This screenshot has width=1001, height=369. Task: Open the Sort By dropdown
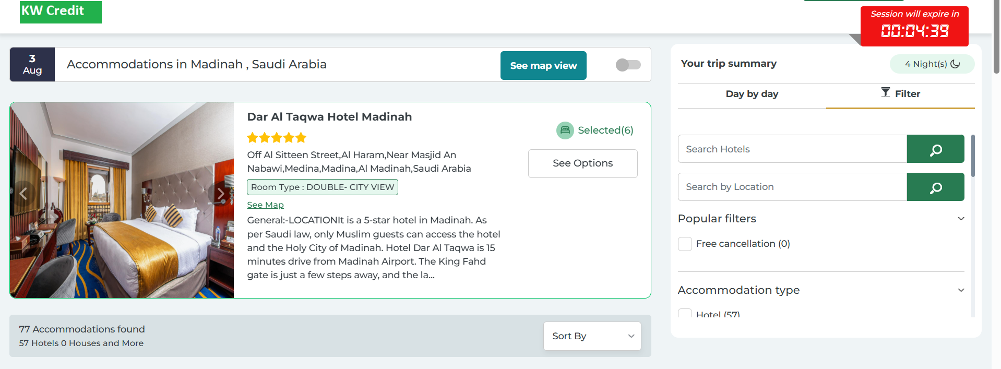click(592, 336)
